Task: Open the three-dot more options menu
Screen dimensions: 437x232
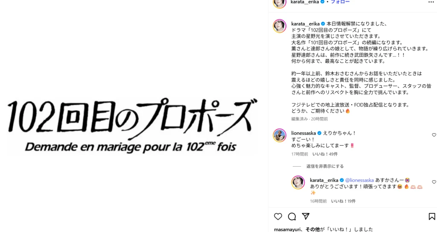Action: (x=431, y=2)
